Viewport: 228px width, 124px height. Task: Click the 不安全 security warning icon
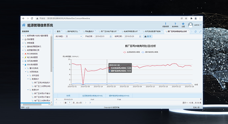click(37, 19)
